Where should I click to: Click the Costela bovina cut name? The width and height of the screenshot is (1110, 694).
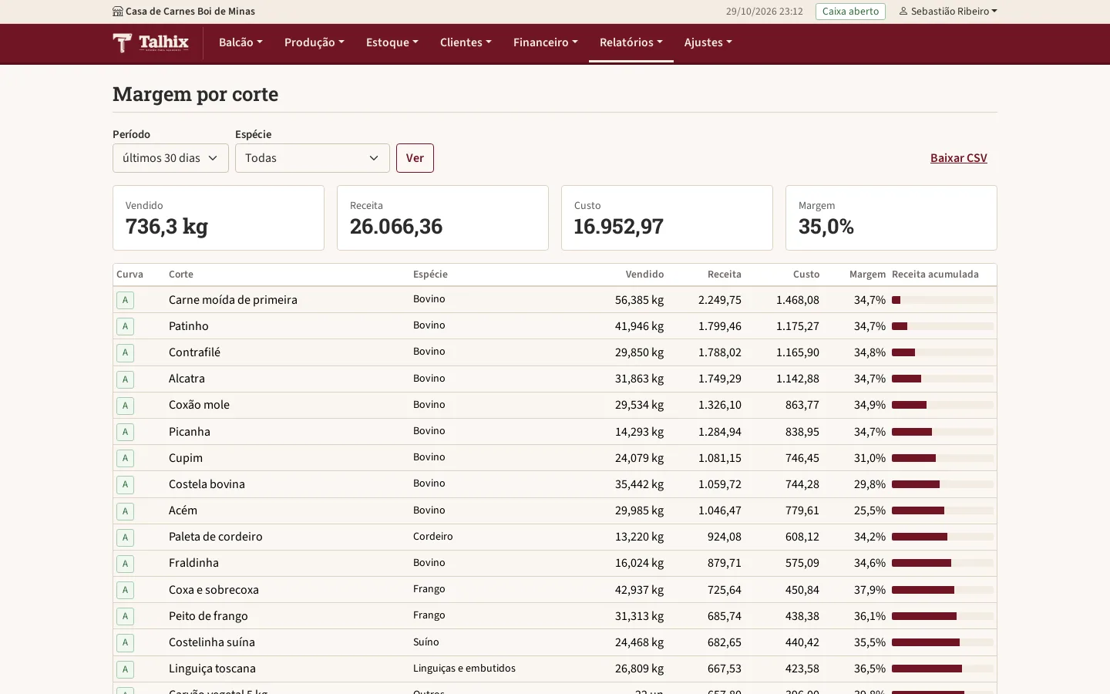click(x=207, y=484)
